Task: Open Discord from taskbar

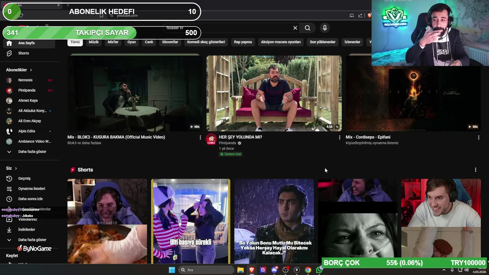Action: (x=274, y=270)
